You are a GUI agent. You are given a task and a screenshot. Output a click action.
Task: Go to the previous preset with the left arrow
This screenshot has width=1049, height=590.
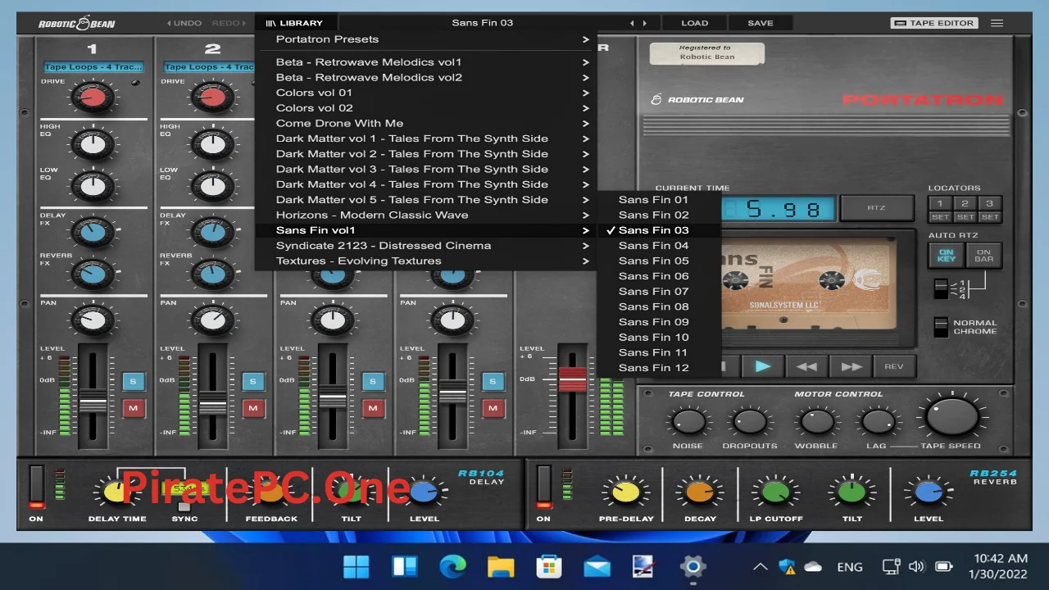pyautogui.click(x=632, y=23)
